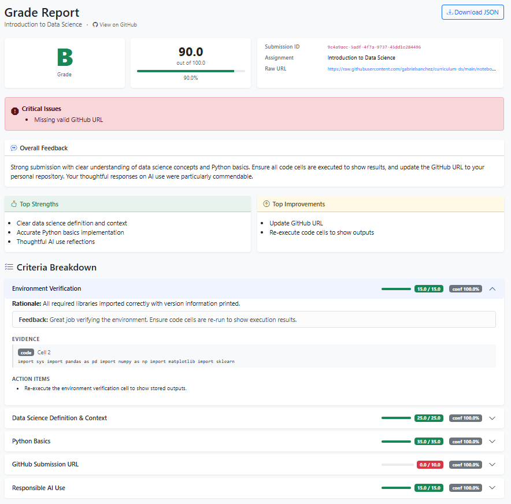
Task: Click the Criteria Breakdown list icon
Action: [x=9, y=267]
